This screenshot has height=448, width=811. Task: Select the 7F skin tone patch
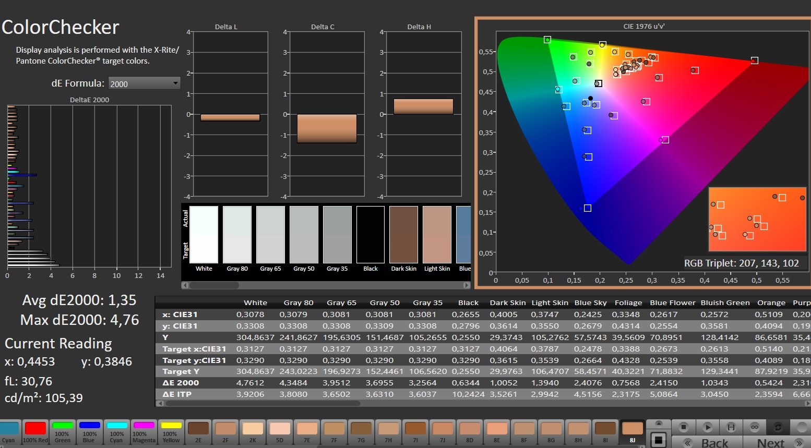334,431
